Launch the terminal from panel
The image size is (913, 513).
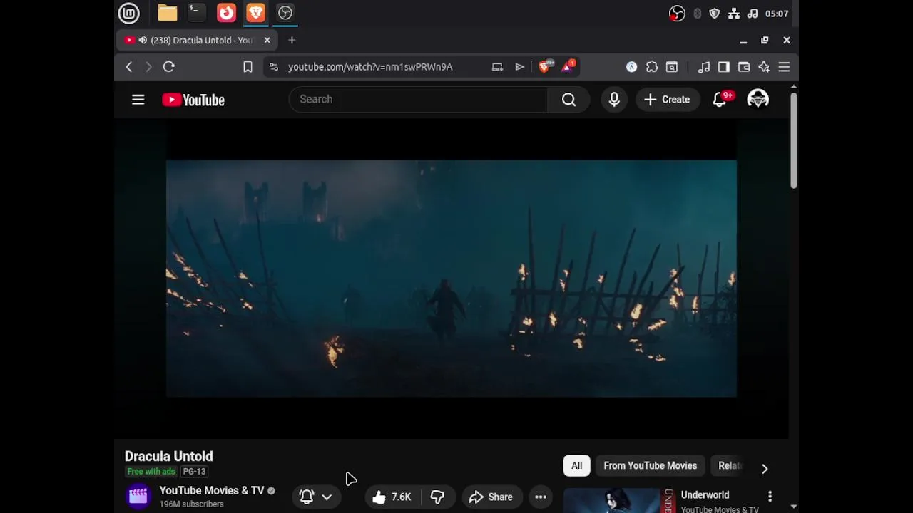click(x=196, y=13)
